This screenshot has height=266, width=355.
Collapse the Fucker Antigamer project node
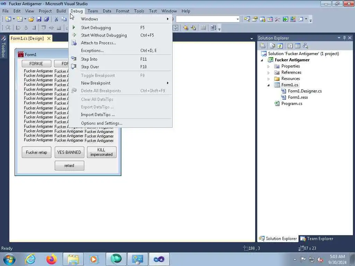[262, 60]
